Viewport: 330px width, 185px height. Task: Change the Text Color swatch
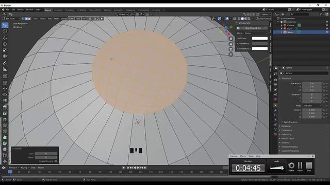pos(260,39)
